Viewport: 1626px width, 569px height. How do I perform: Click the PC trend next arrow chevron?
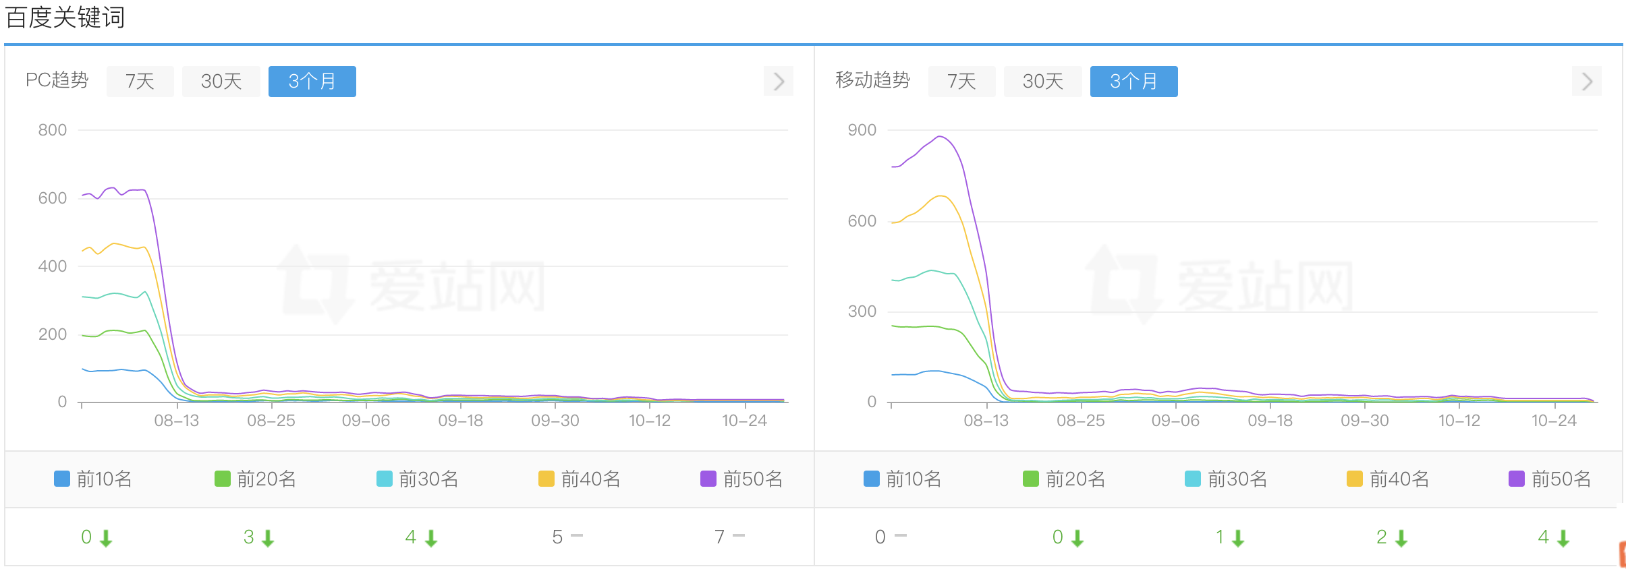779,82
